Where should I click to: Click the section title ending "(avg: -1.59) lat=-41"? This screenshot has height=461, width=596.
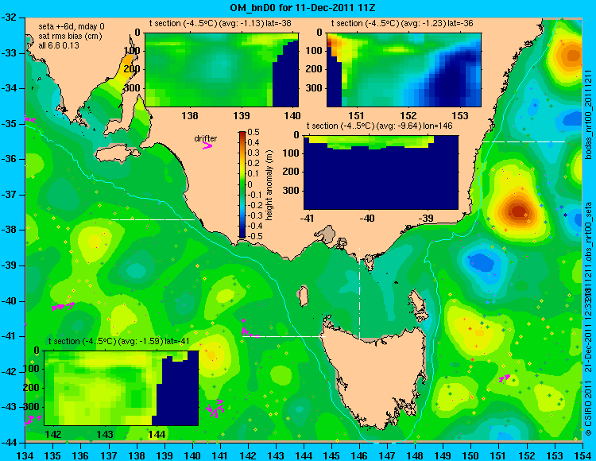119,341
